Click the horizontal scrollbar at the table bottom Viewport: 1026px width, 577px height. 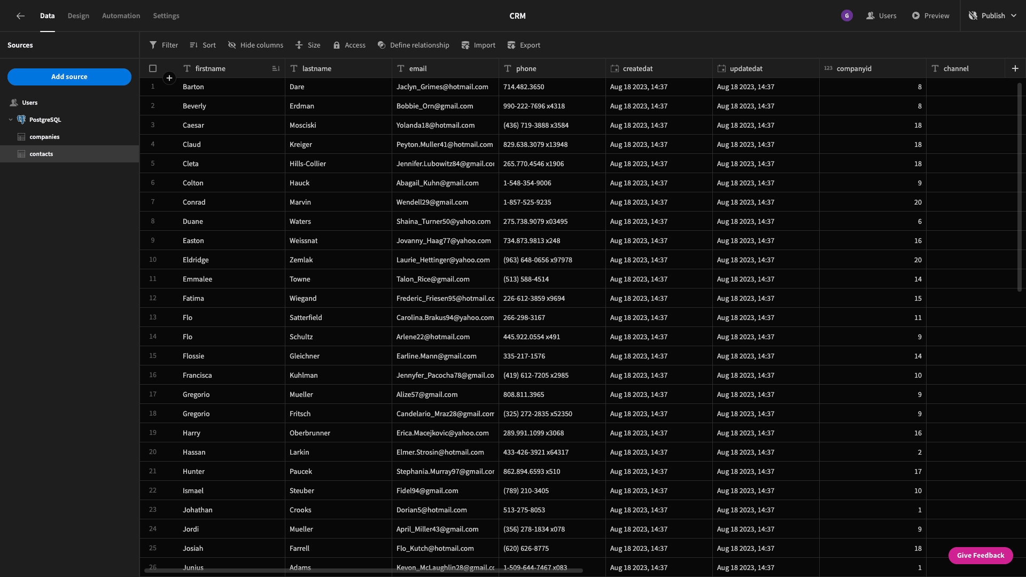click(x=363, y=571)
